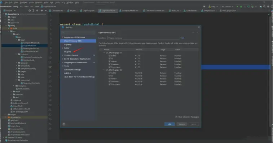Click Expand All icon in Project panel header
Screen dimensions: 273x143
[33, 10]
